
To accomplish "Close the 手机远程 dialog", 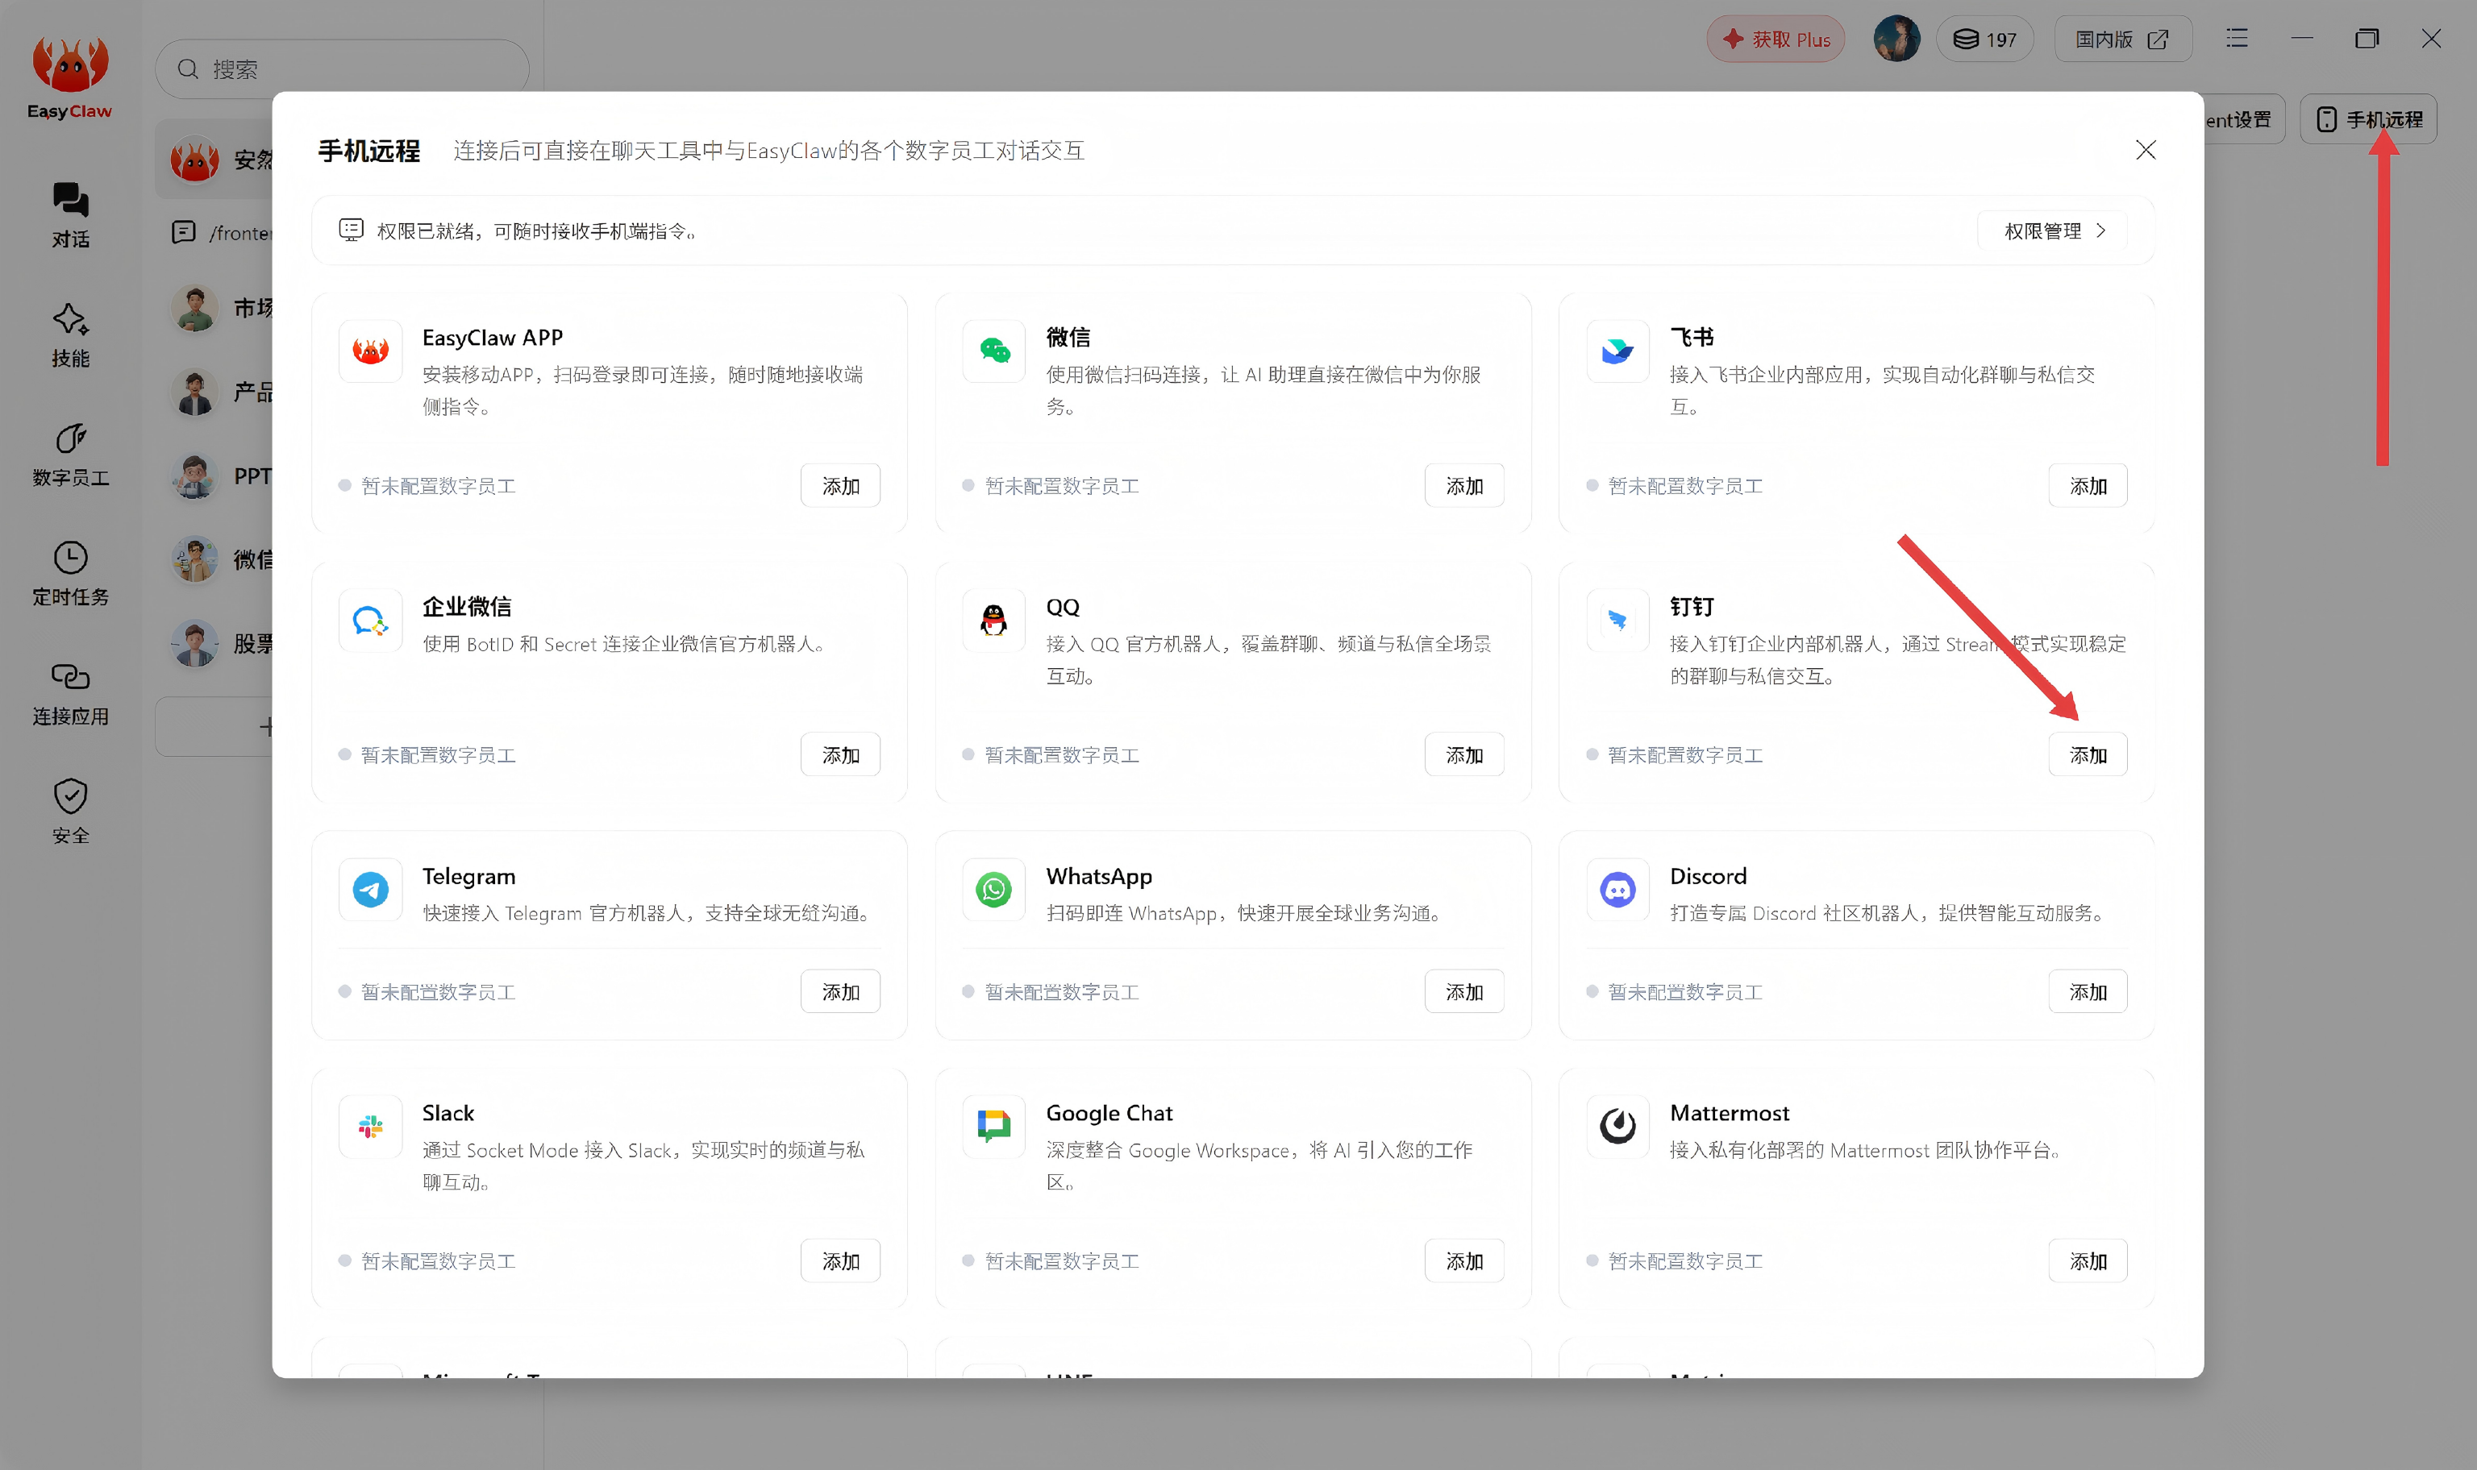I will (x=2145, y=150).
